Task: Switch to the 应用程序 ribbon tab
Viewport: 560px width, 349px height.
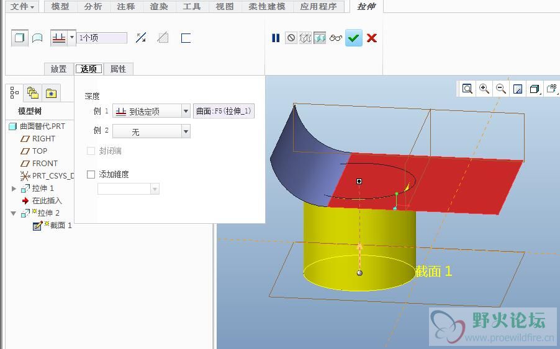Action: [318, 6]
